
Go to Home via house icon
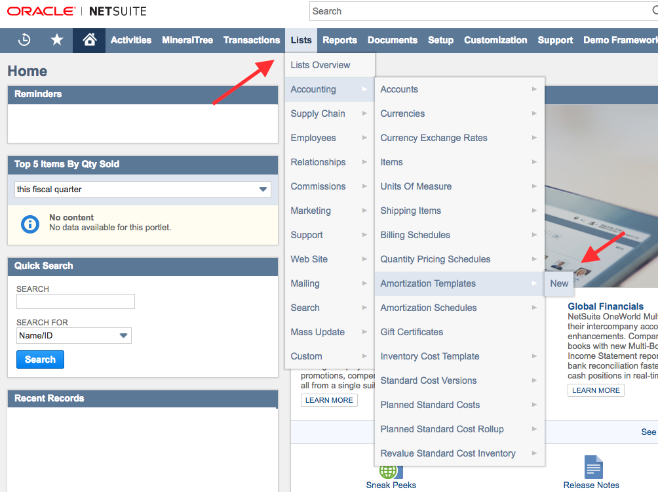[x=90, y=40]
